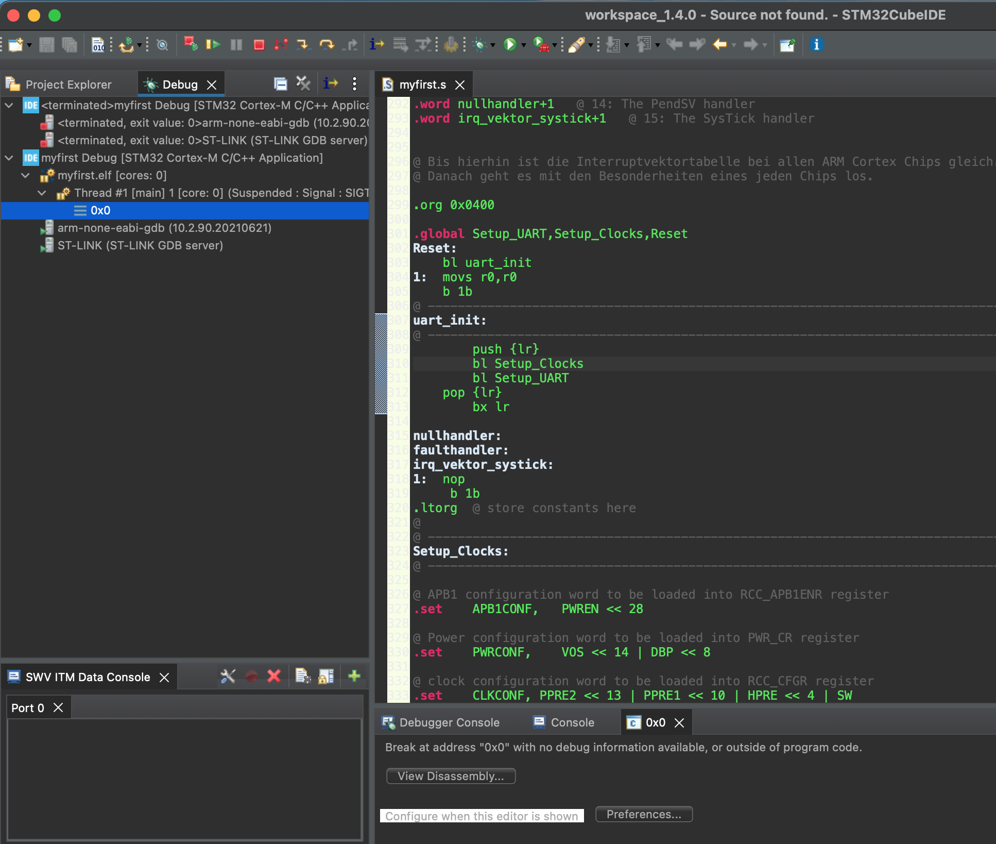Click the Step Into icon
Screen dimensions: 996x844
click(x=303, y=45)
